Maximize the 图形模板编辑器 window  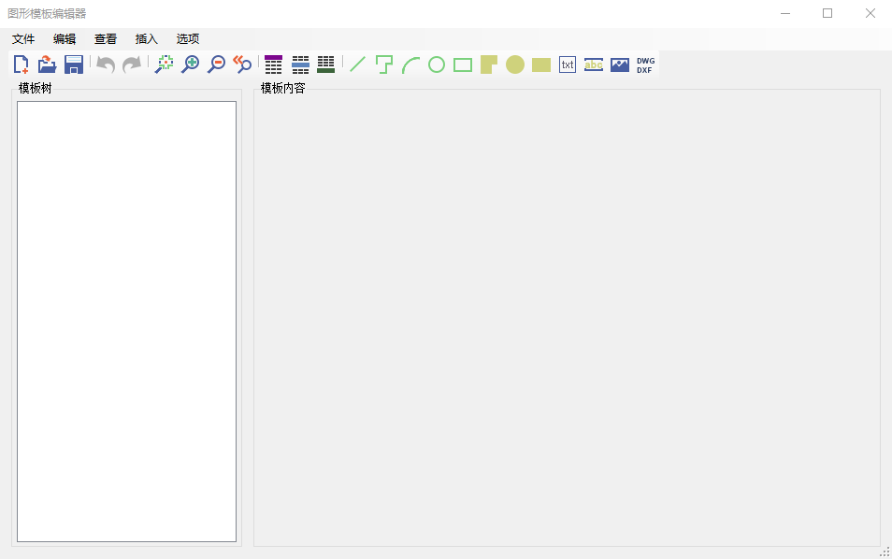tap(827, 13)
